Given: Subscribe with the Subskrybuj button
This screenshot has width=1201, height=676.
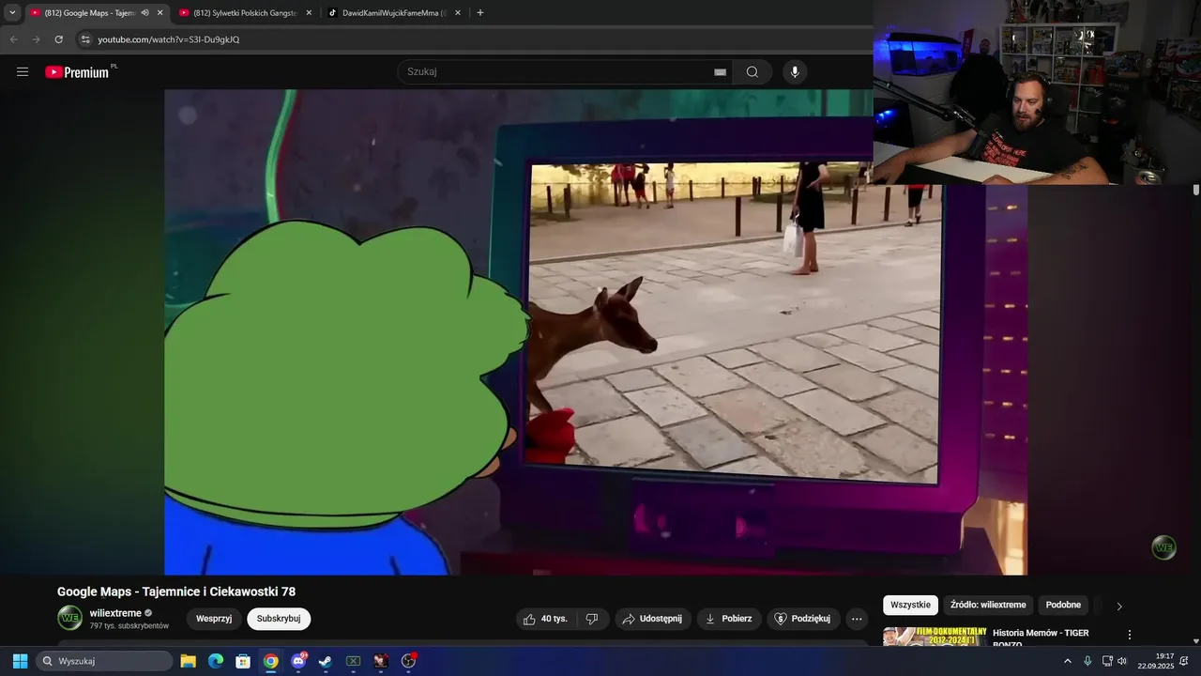Looking at the screenshot, I should (x=279, y=619).
